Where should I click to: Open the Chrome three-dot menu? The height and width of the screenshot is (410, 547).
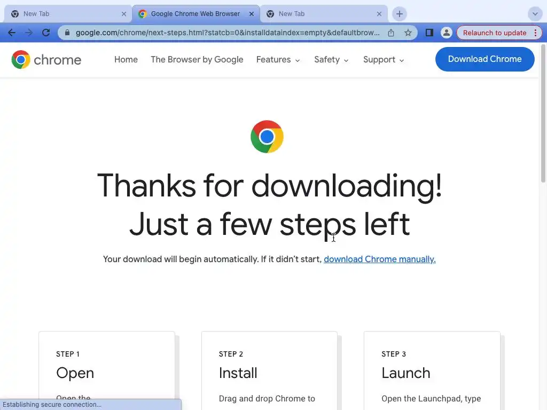pyautogui.click(x=535, y=33)
